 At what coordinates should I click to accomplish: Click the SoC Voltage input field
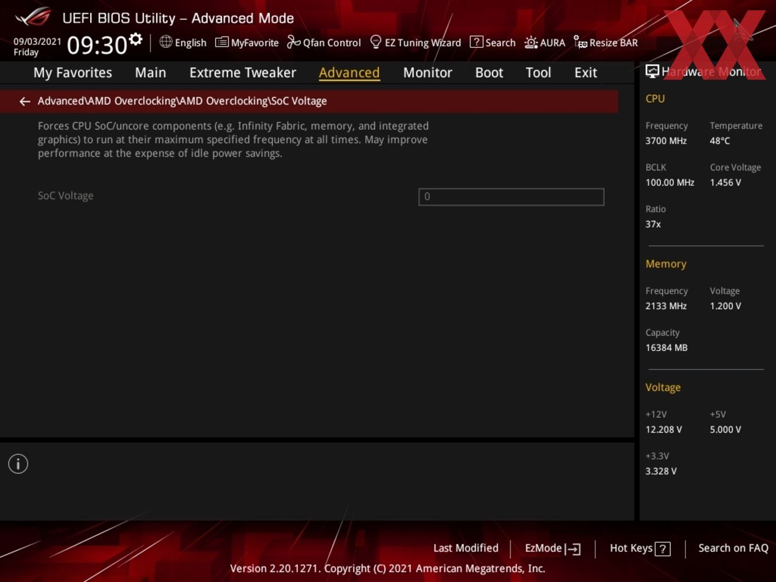(511, 197)
